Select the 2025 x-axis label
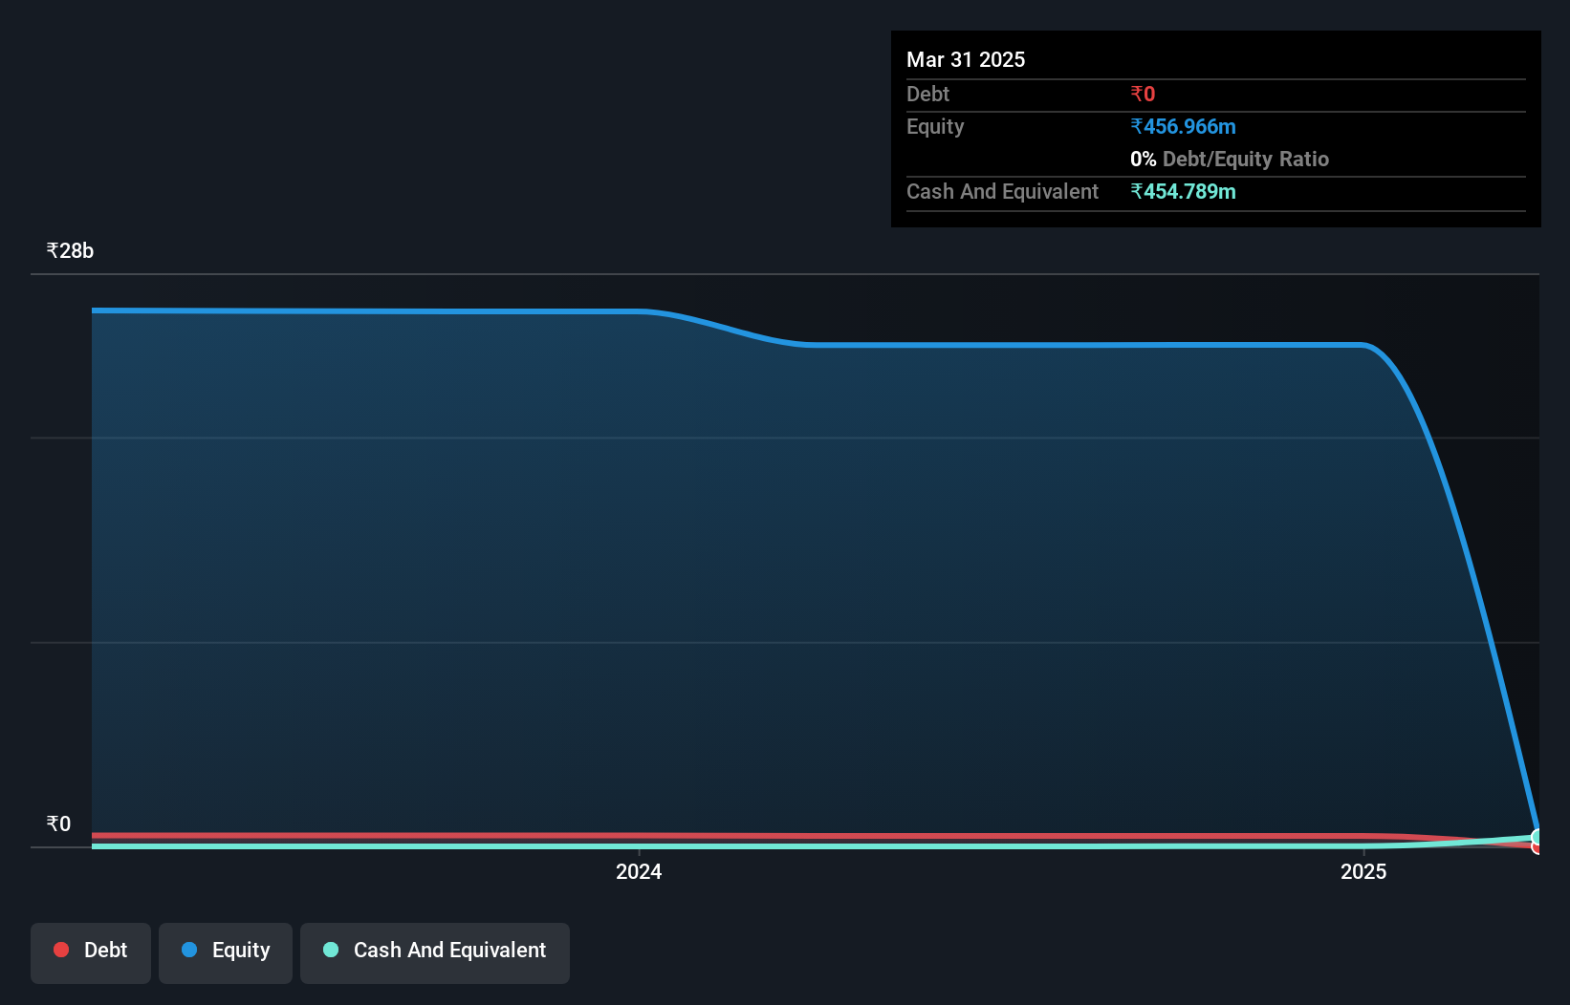Viewport: 1570px width, 1005px height. point(1363,871)
